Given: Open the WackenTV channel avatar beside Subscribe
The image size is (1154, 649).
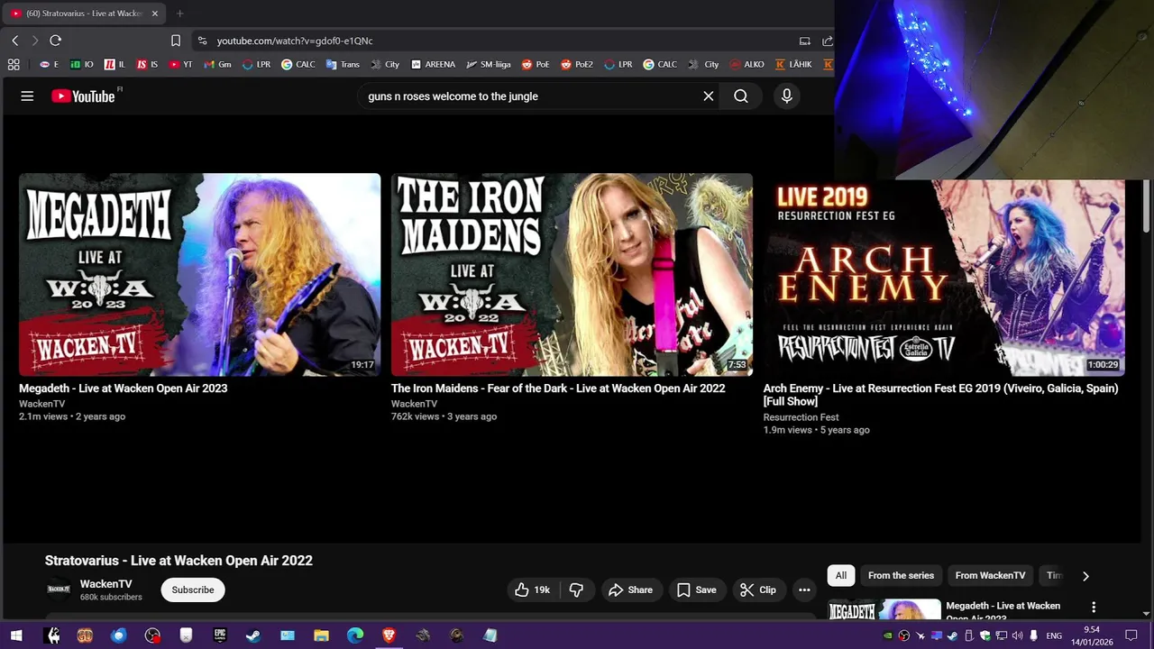Looking at the screenshot, I should coord(59,590).
